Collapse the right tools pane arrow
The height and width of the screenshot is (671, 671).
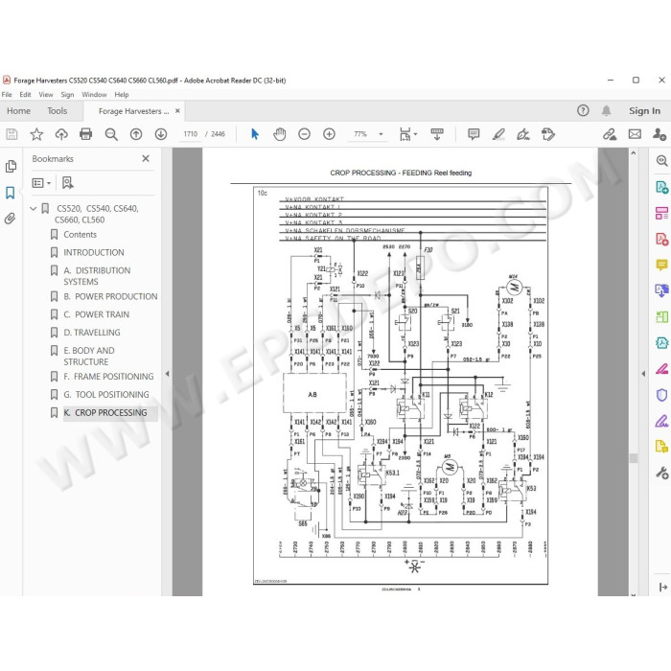pos(643,374)
